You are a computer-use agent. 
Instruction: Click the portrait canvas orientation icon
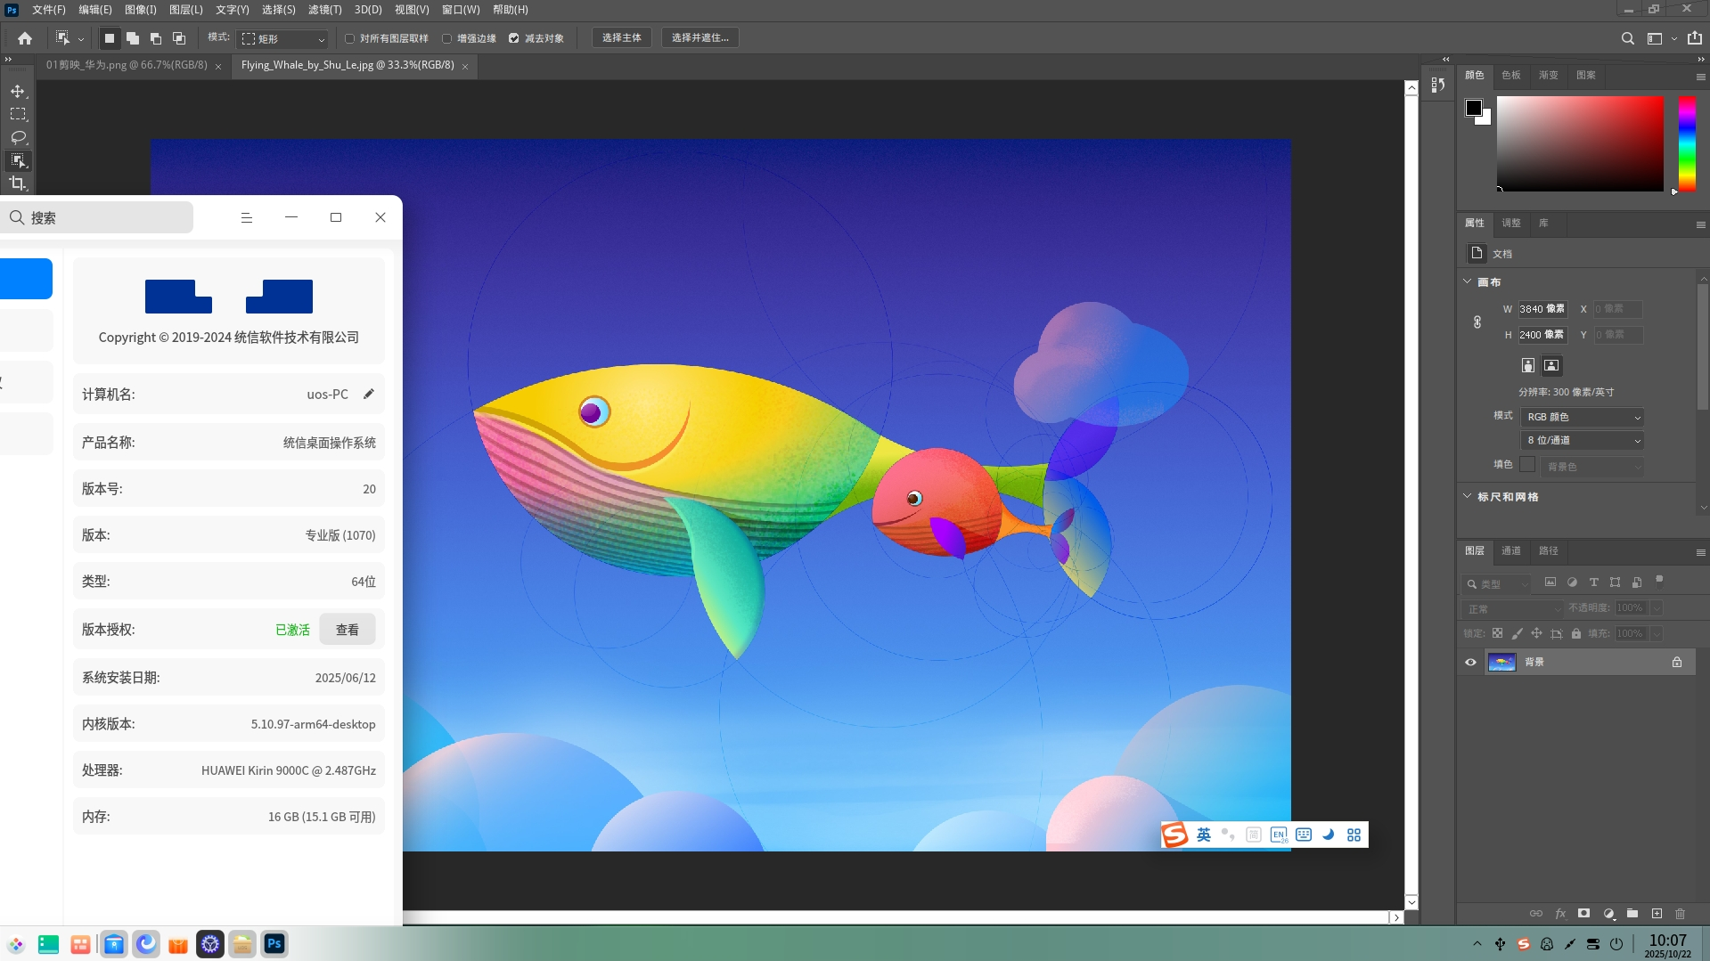coord(1527,365)
